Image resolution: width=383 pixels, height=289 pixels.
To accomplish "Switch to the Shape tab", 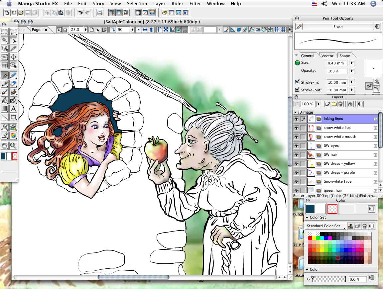I will (x=345, y=56).
